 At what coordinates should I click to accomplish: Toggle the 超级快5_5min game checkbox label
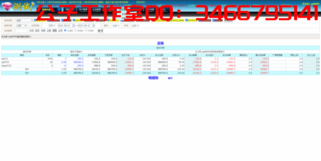click(177, 20)
